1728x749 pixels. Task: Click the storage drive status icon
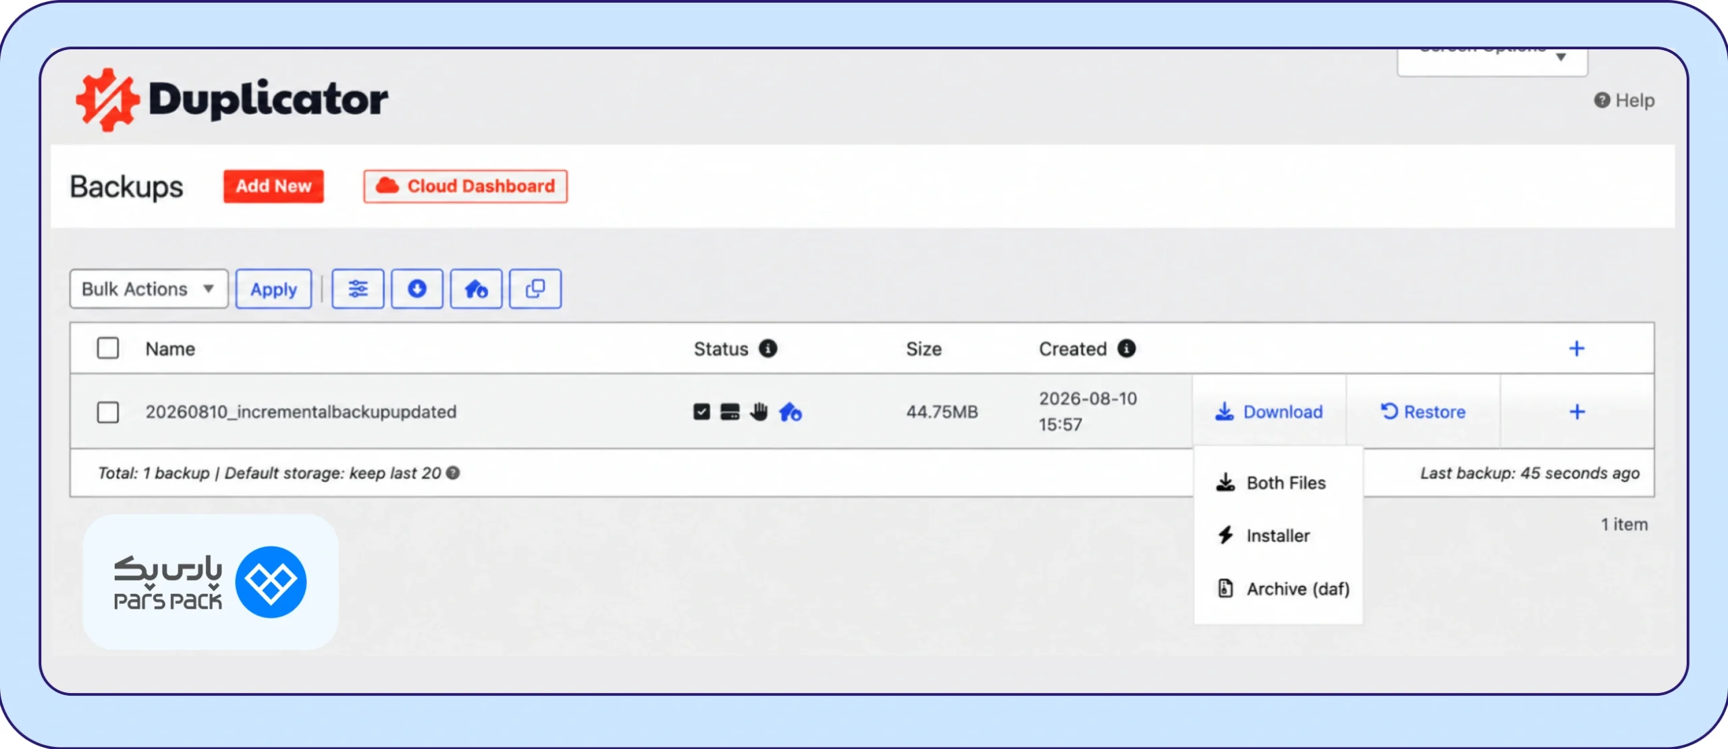tap(730, 412)
